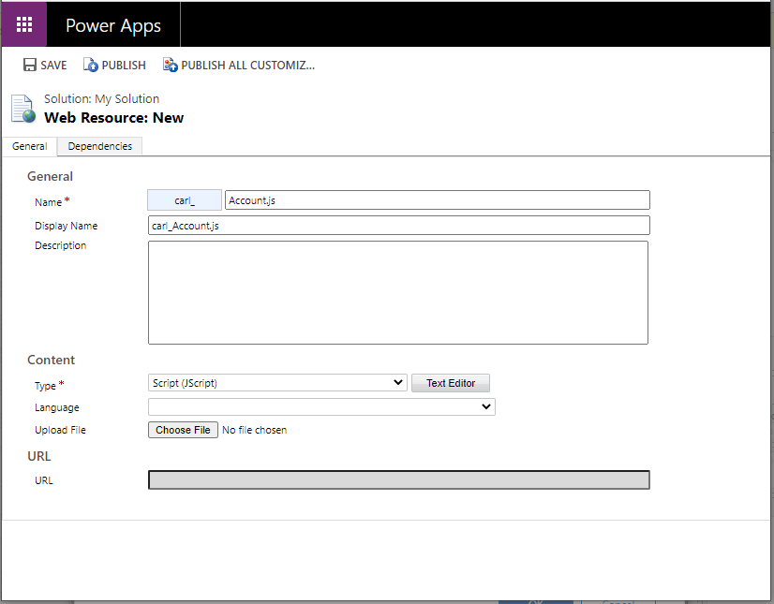Open the Script type selector arrow
Viewport: 774px width, 604px height.
pyautogui.click(x=397, y=382)
